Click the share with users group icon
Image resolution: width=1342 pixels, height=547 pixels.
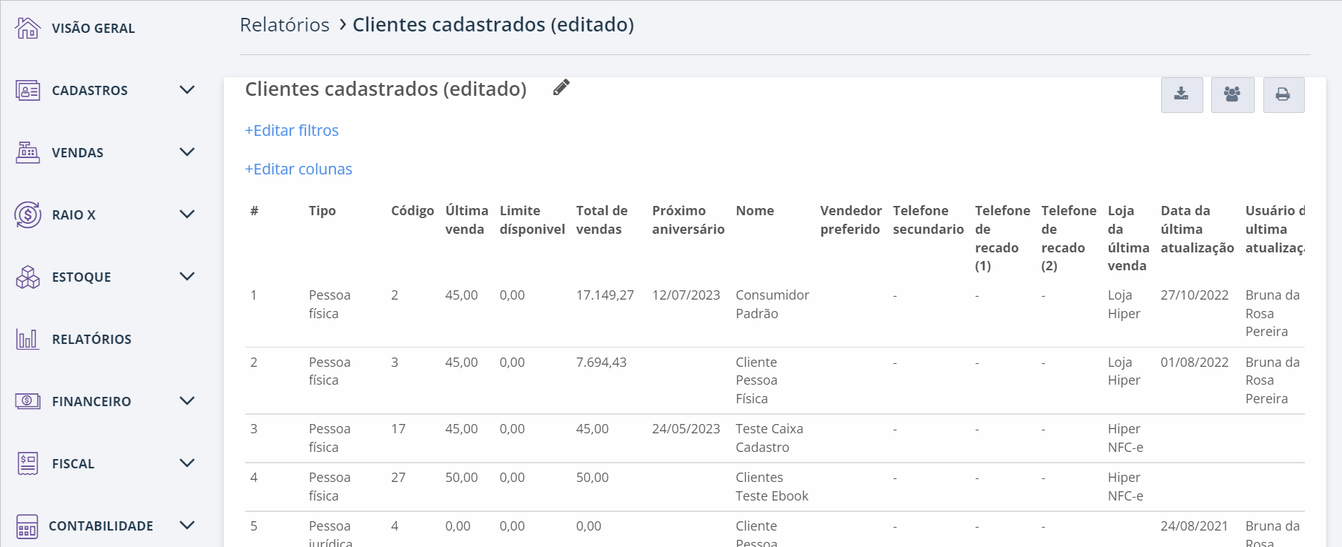click(x=1232, y=94)
